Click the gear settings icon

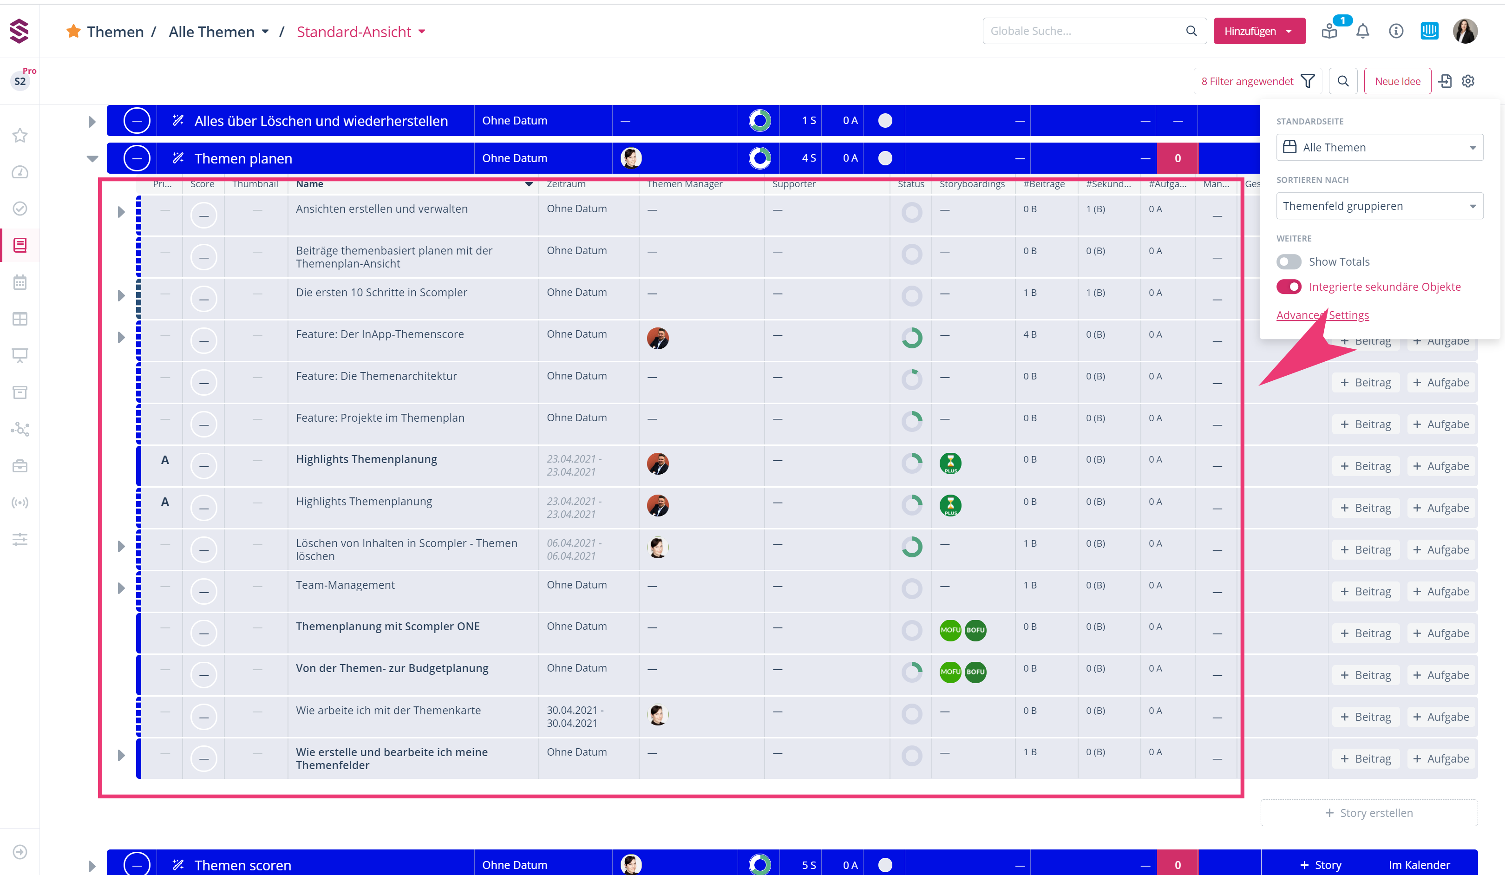click(x=1468, y=81)
